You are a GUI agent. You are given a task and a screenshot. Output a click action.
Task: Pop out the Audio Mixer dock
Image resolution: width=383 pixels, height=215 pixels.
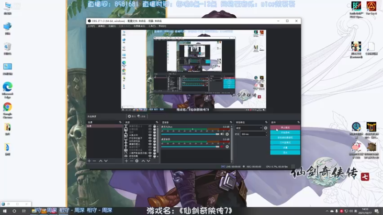231,122
